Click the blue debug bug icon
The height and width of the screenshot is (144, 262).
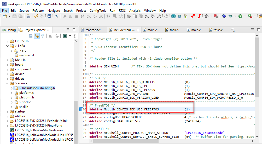(x=224, y=16)
